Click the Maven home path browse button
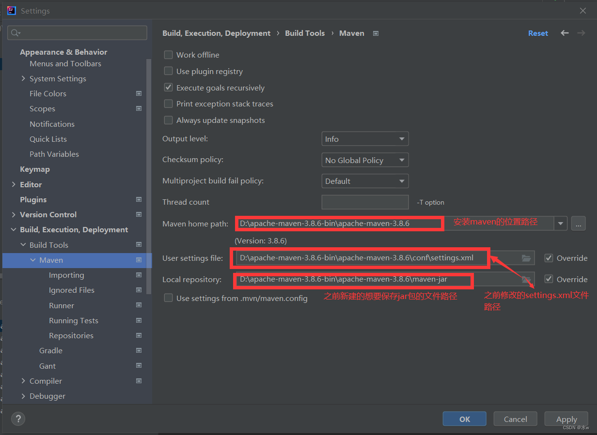 pyautogui.click(x=578, y=224)
